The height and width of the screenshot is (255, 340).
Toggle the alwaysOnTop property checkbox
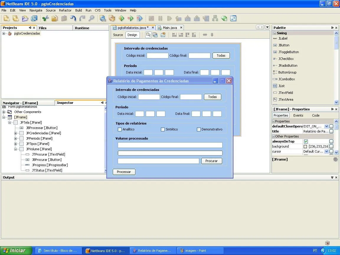pyautogui.click(x=306, y=141)
